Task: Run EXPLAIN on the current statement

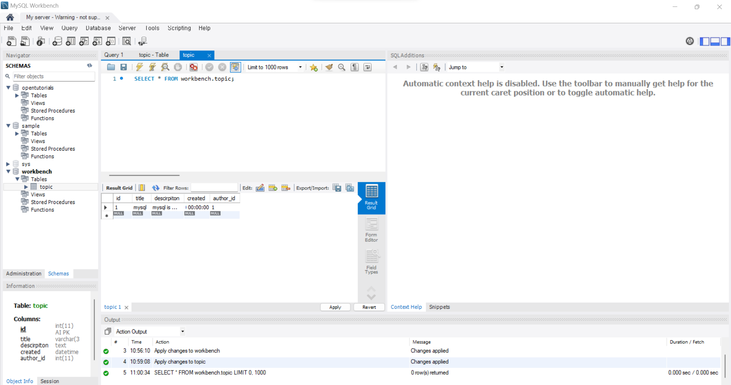Action: pyautogui.click(x=165, y=67)
